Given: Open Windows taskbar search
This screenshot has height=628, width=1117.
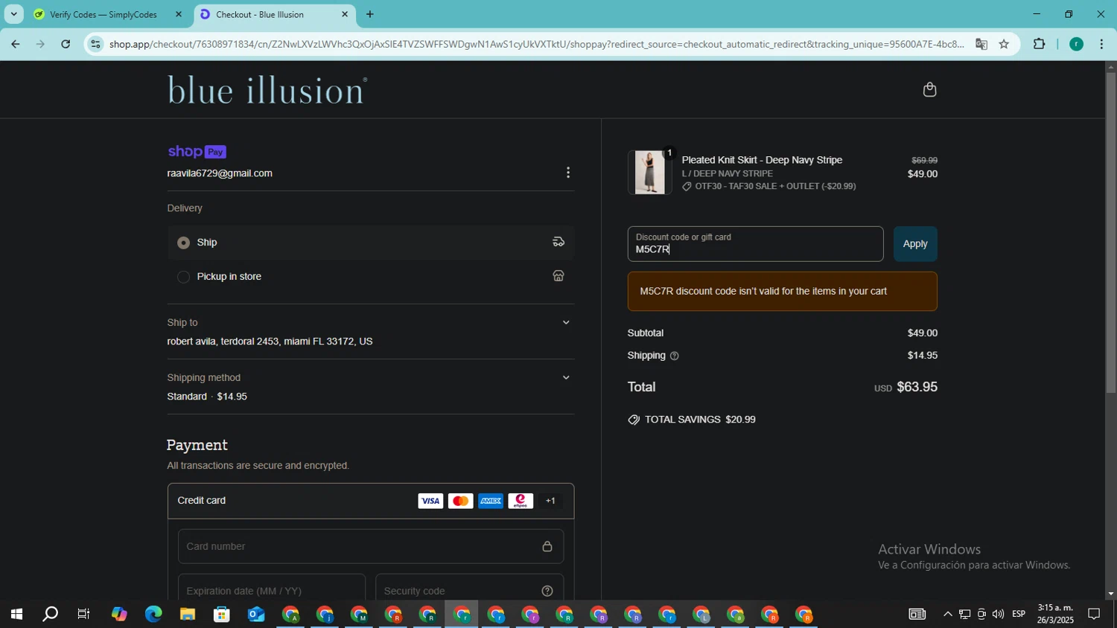Looking at the screenshot, I should click(x=50, y=615).
